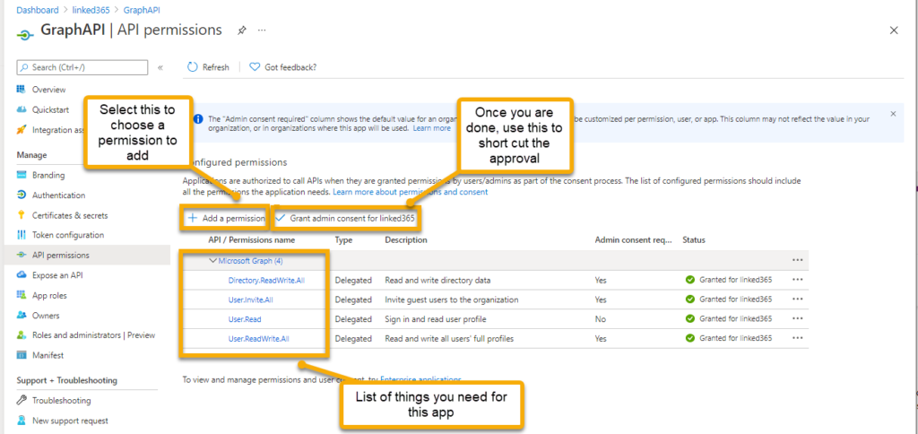Image resolution: width=918 pixels, height=434 pixels.
Task: Open ellipsis menu for User.ReadWrite.All row
Action: [x=797, y=339]
